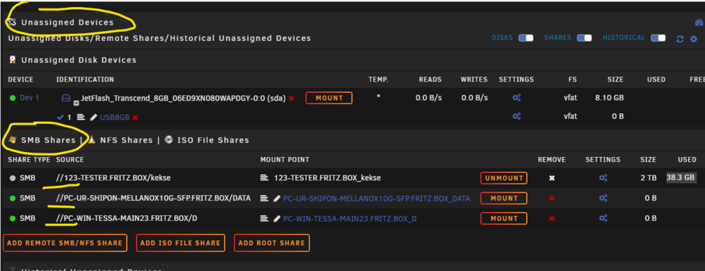Edit USB8GB mount name pencil icon
Image resolution: width=705 pixels, height=271 pixels.
click(94, 117)
